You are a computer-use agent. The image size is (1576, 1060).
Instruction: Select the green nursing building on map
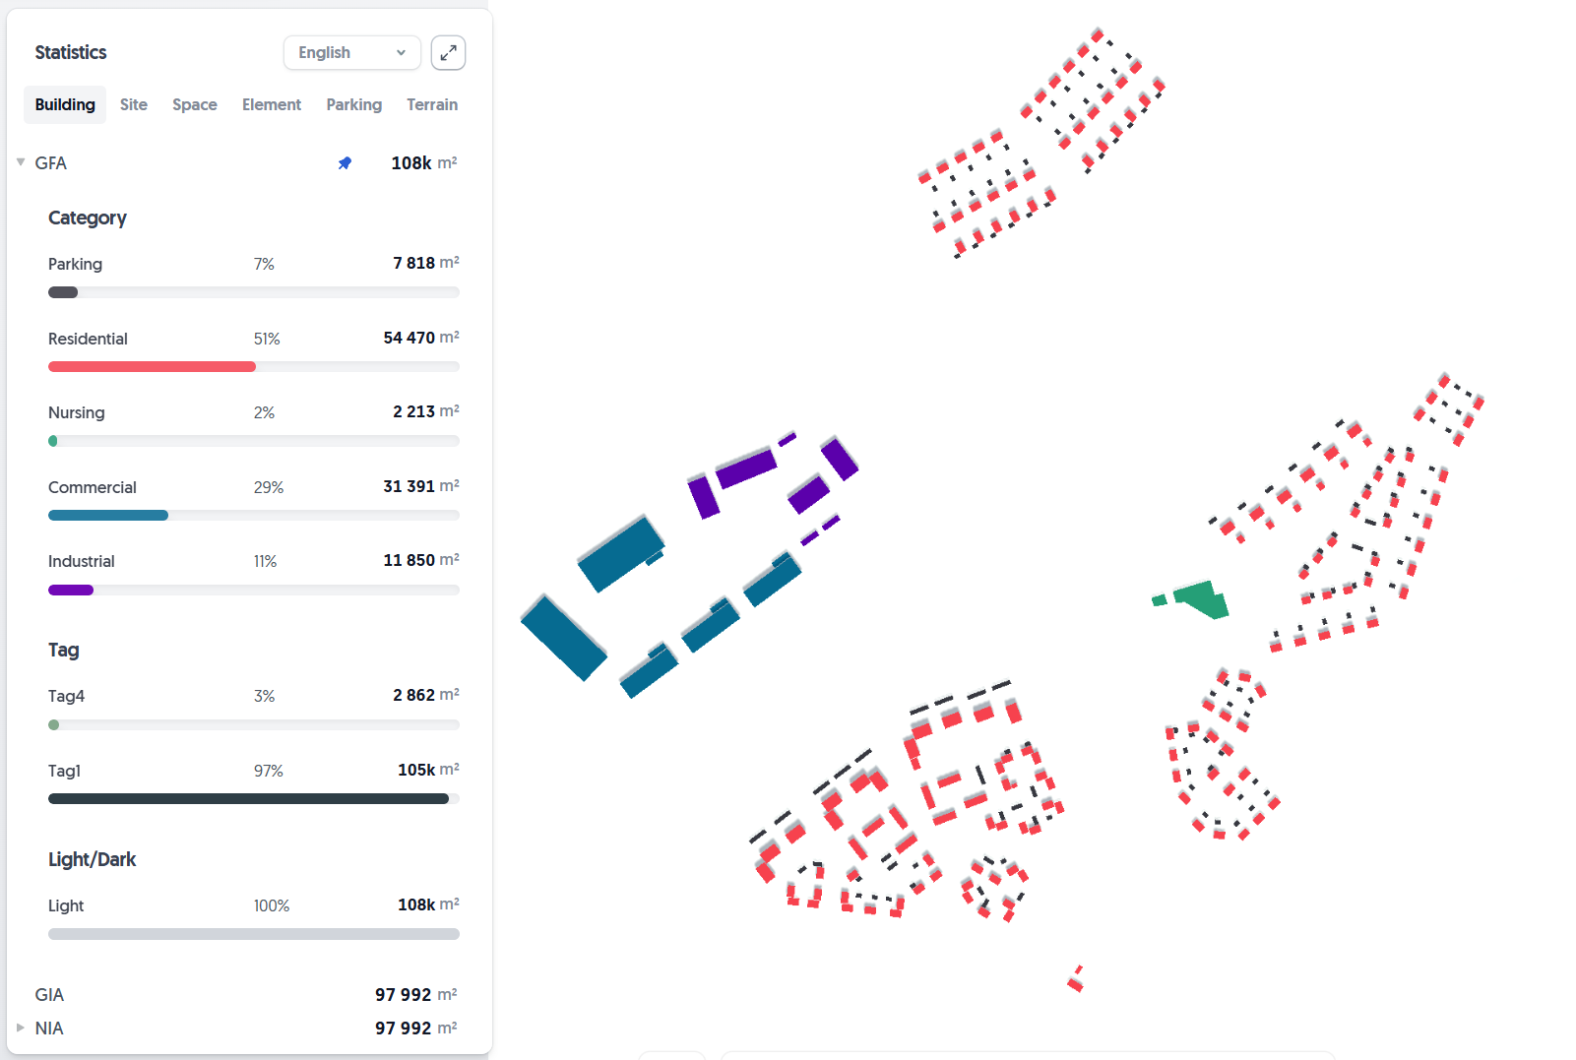coord(1202,598)
